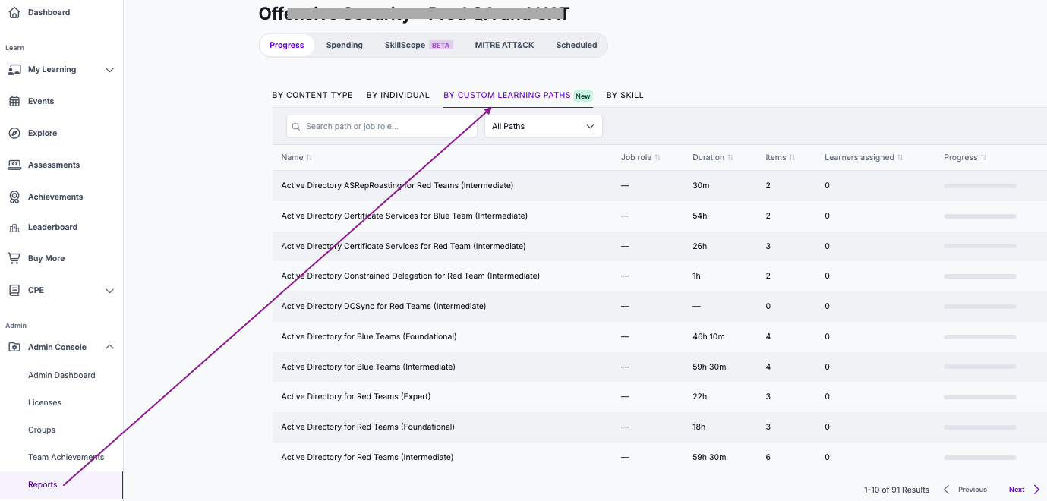The height and width of the screenshot is (501, 1047).
Task: Go to Previous results page
Action: pos(965,490)
